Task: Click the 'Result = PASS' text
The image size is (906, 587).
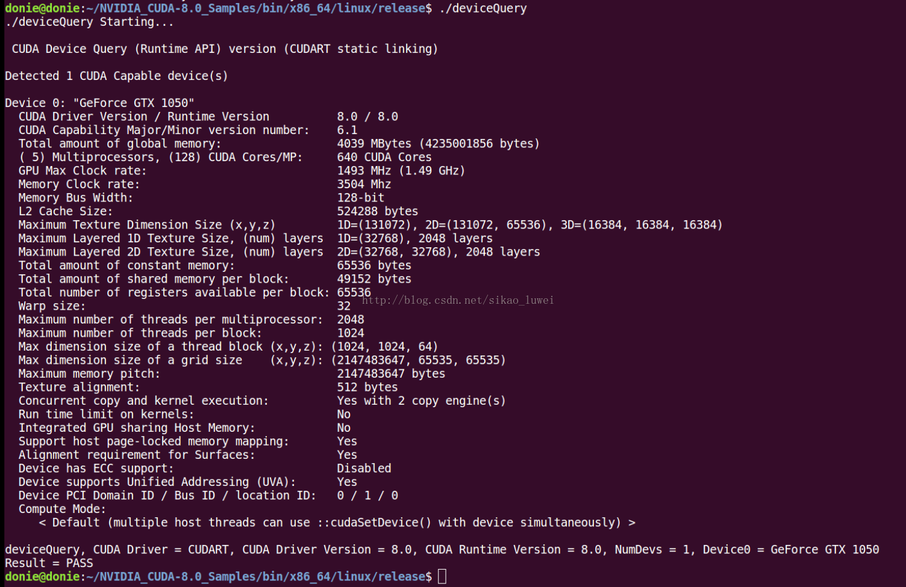Action: [49, 563]
